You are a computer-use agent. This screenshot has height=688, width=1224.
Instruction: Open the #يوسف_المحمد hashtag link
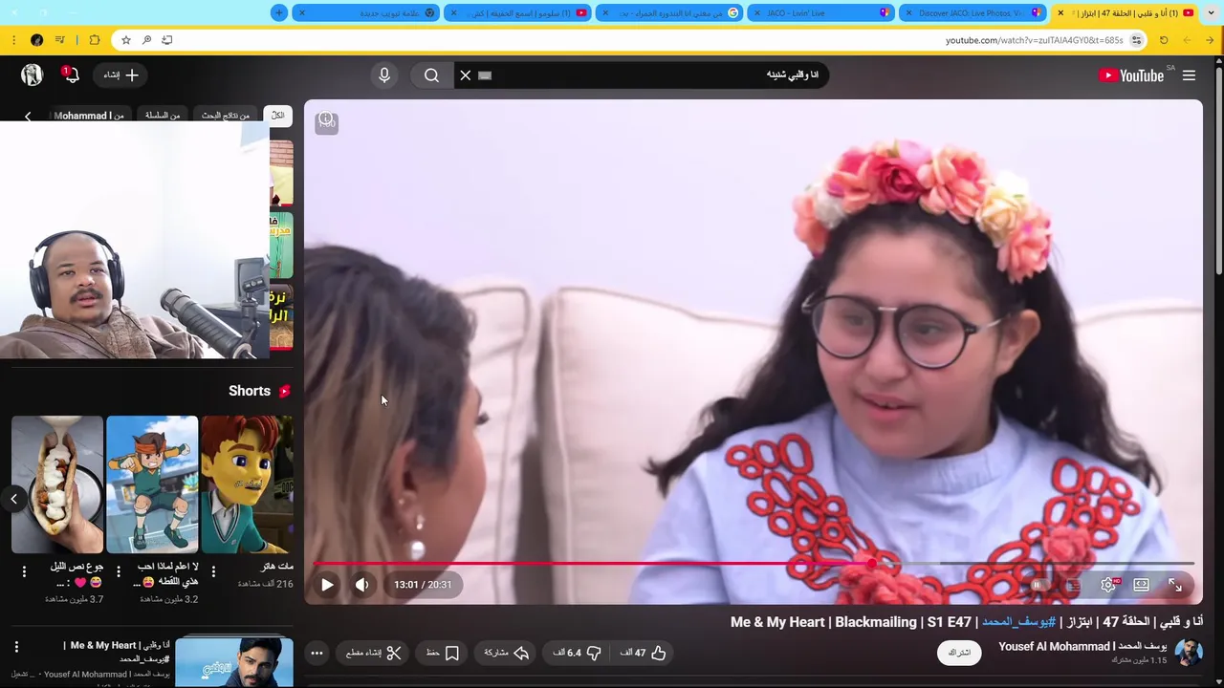click(1018, 622)
